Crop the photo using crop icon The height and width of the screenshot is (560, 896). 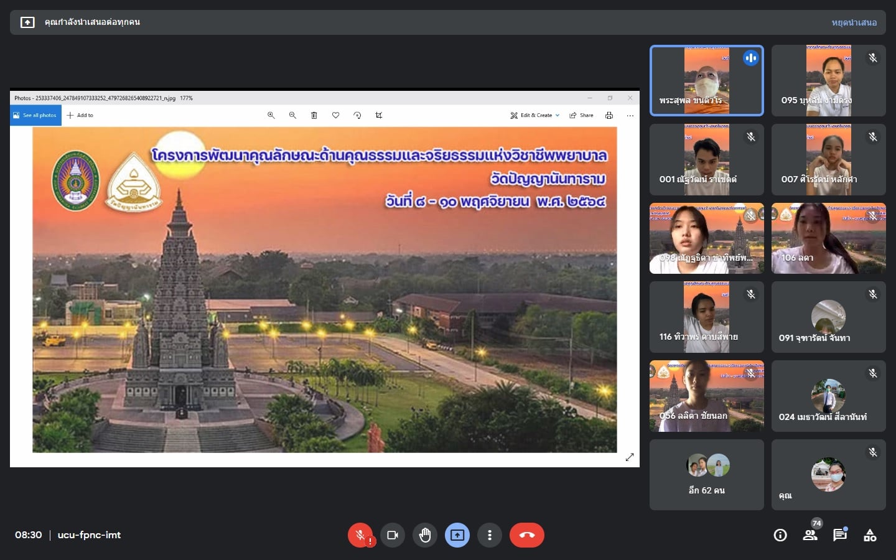379,115
